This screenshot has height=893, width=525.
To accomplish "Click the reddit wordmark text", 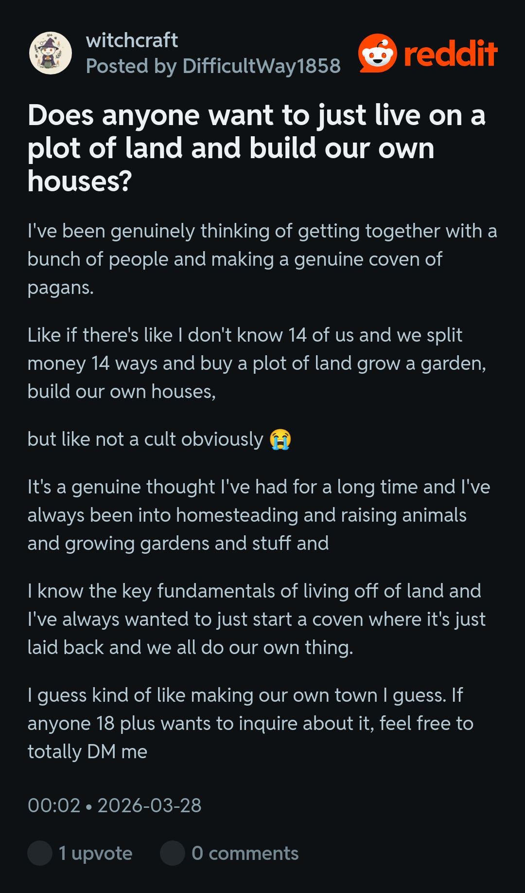I will pyautogui.click(x=451, y=53).
